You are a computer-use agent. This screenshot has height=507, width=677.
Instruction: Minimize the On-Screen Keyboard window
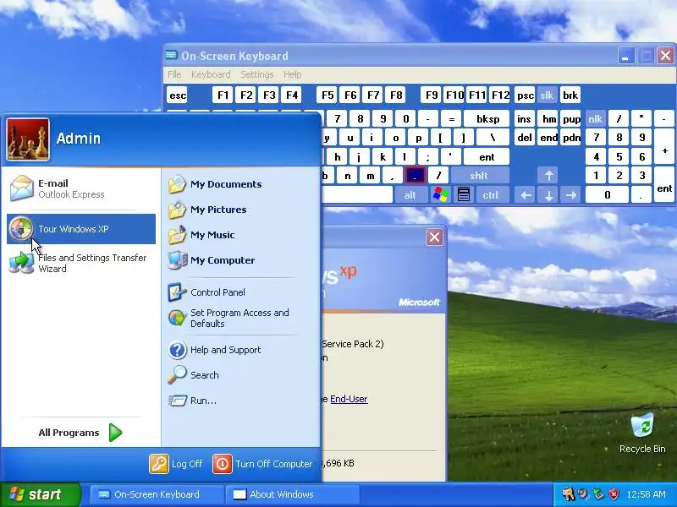pos(625,56)
